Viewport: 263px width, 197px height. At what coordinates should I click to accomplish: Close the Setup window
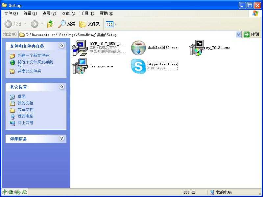pos(257,6)
